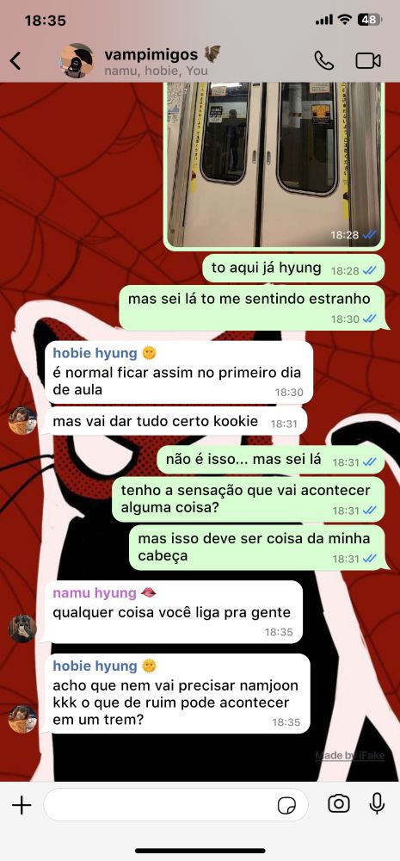The image size is (400, 861).
Task: Tap hobie hyung's avatar next to the last message
Action: click(x=22, y=719)
